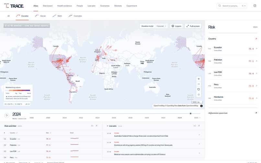The width and height of the screenshot is (261, 163).
Task: Open Lao PDR row in Risk watchlist
Action: tap(51, 151)
